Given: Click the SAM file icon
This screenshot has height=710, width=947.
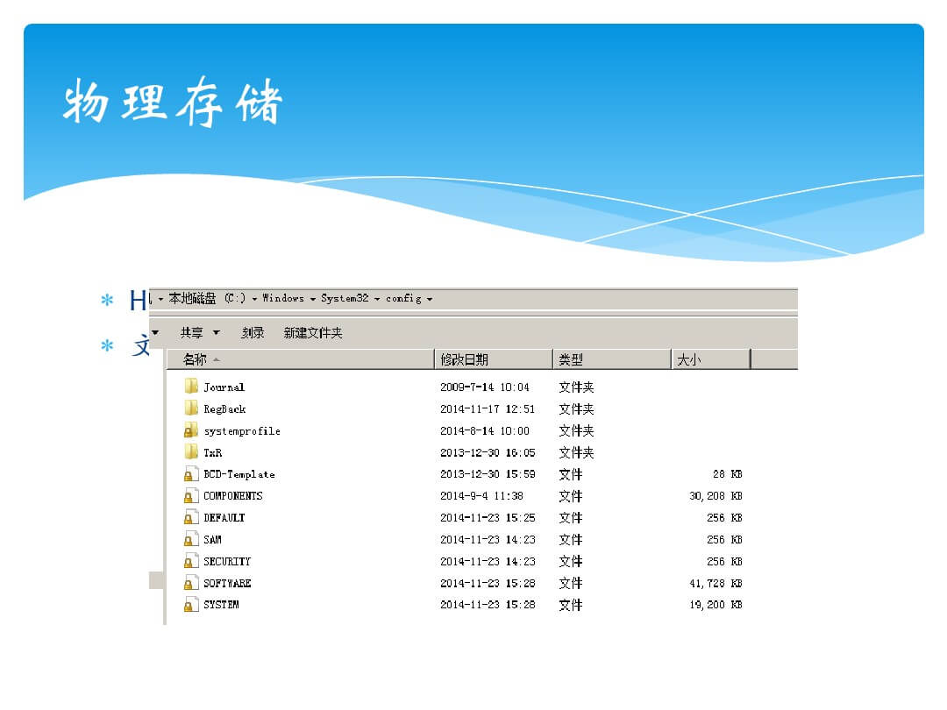Looking at the screenshot, I should 191,540.
